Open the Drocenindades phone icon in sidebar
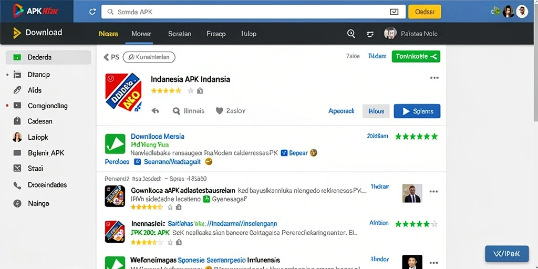The width and height of the screenshot is (538, 269). [x=17, y=185]
